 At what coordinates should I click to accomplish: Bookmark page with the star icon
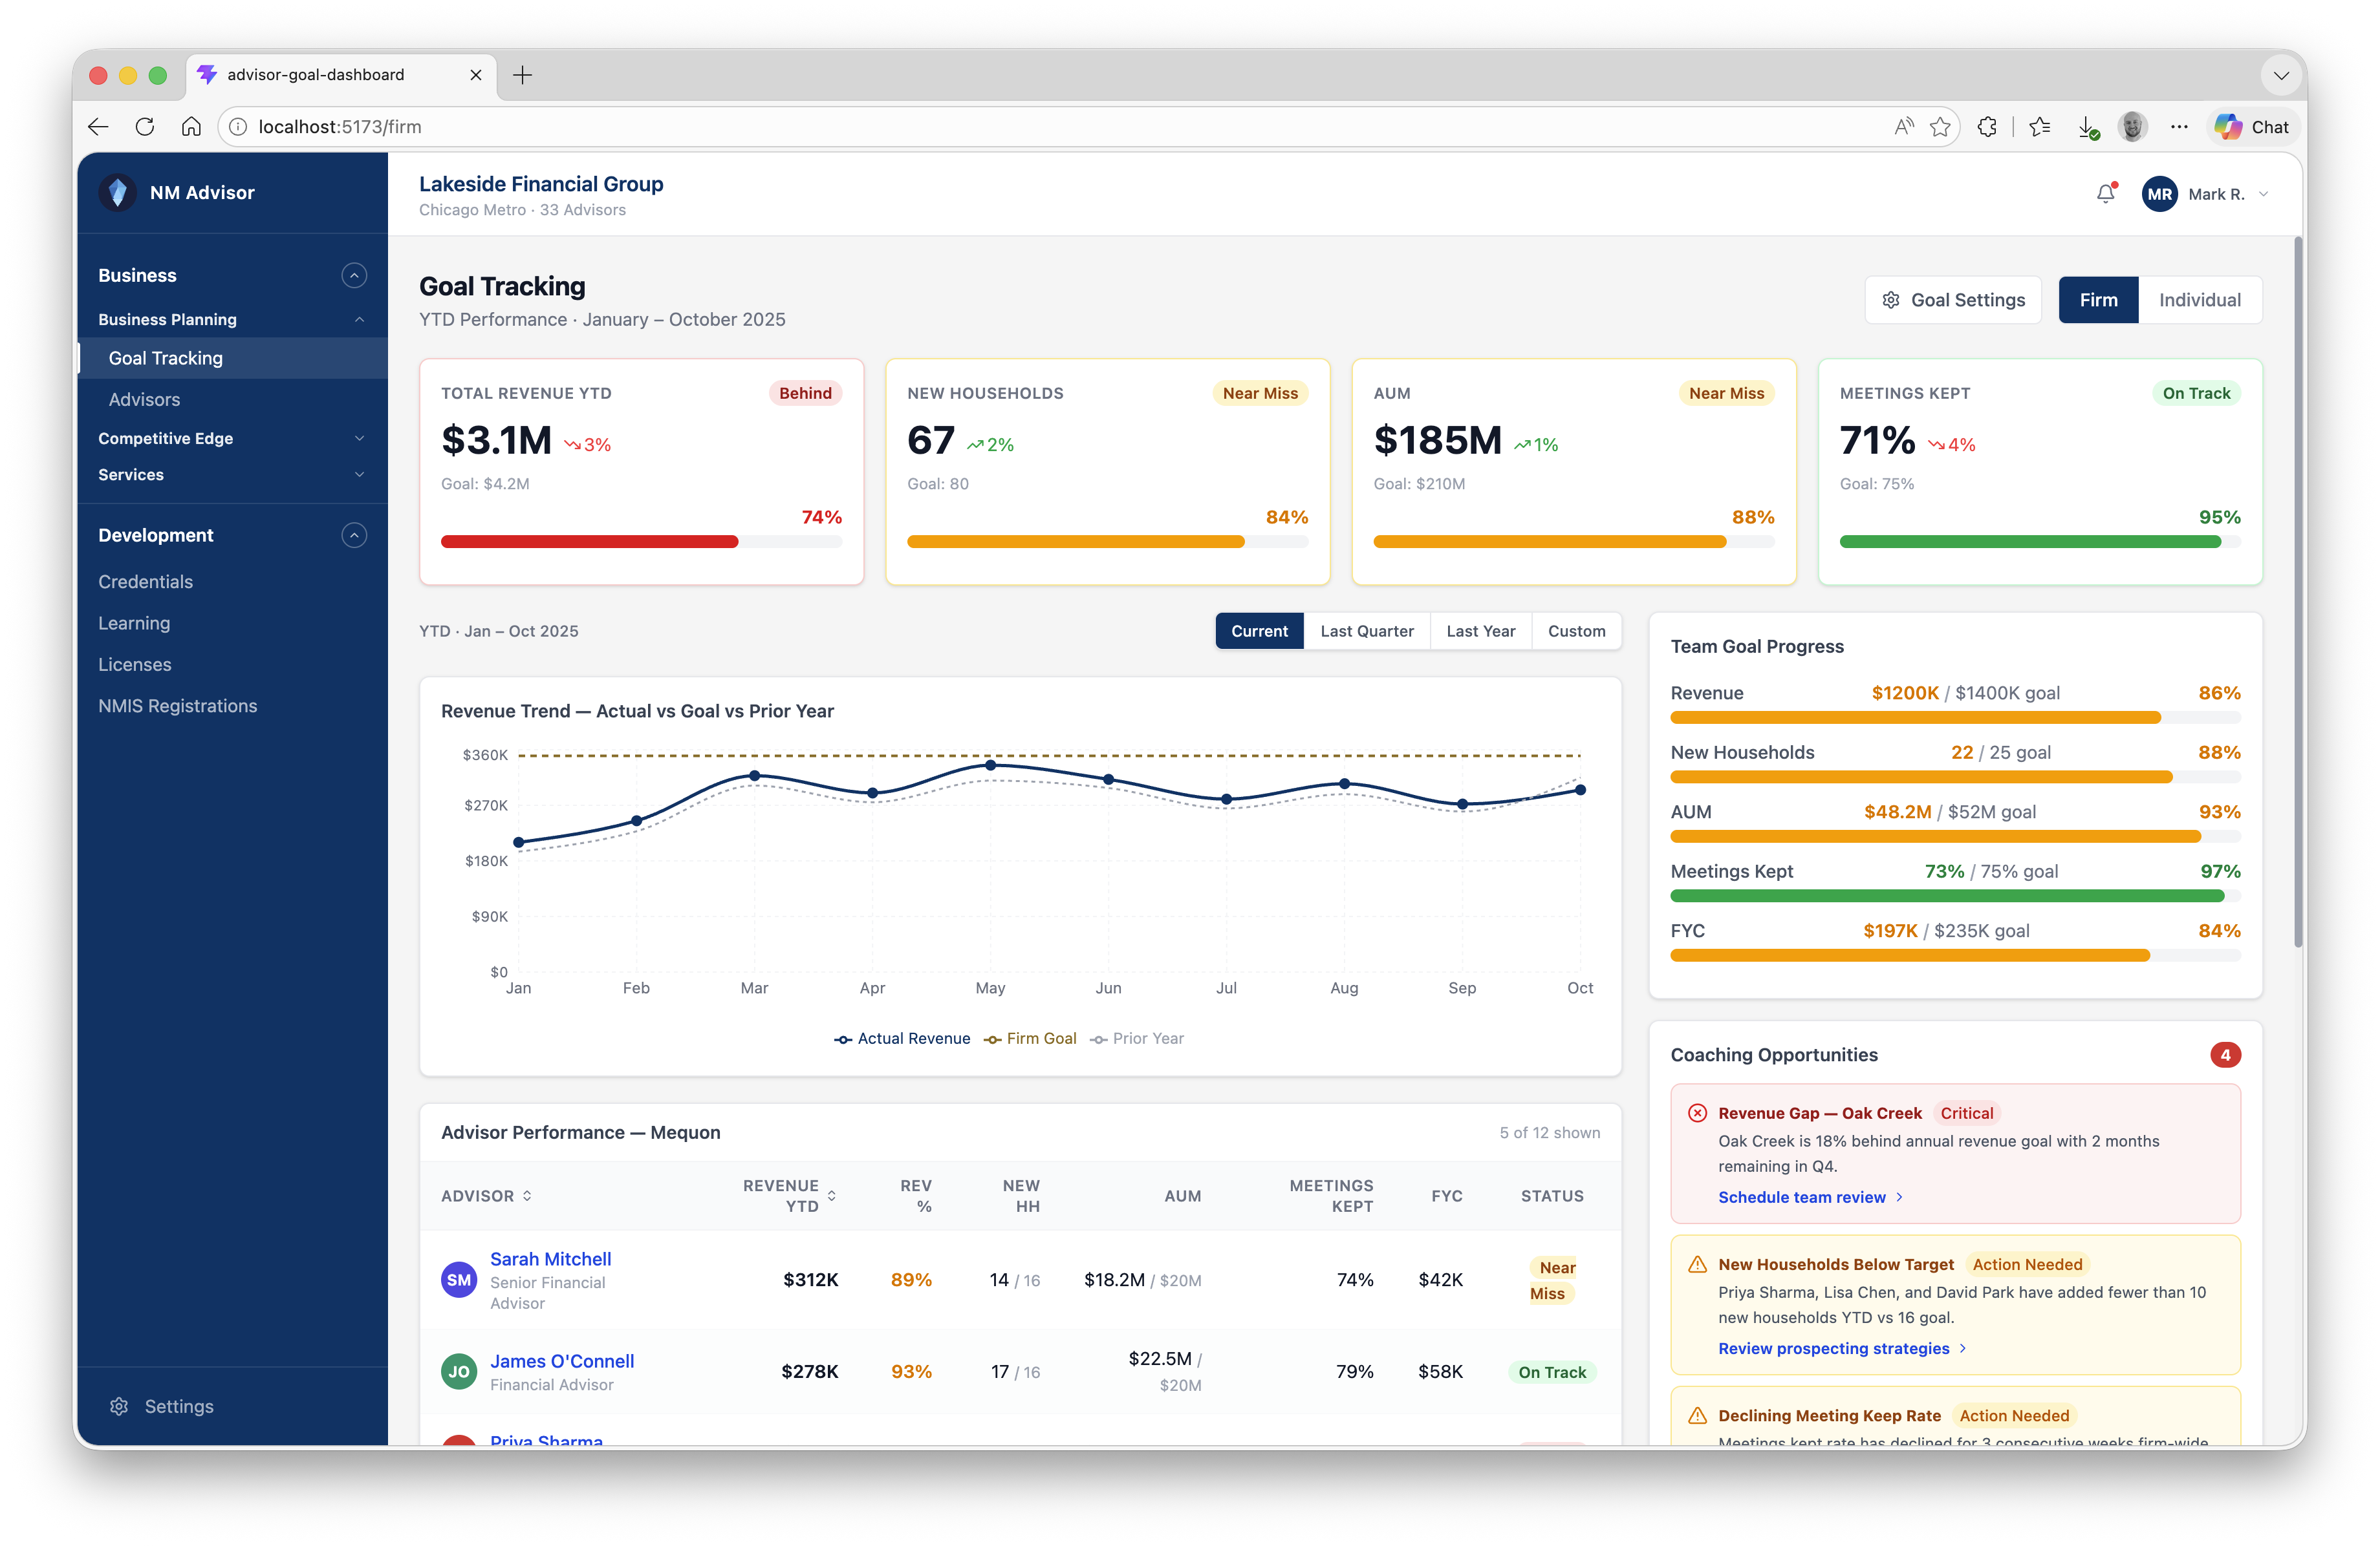(x=1940, y=127)
